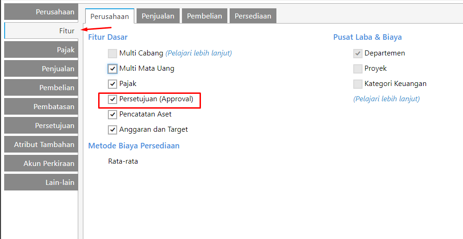Screen dimensions: 463x239
Task: Go to Pembelian in the sidebar
Action: 41,87
